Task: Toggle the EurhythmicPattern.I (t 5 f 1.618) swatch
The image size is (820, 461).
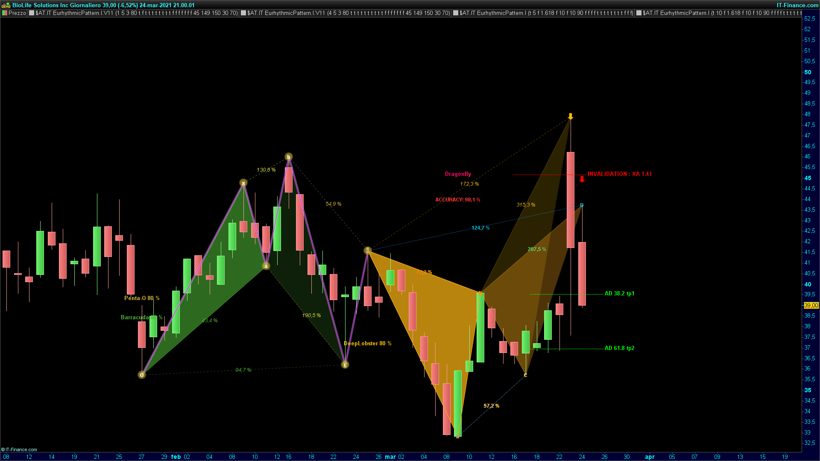Action: pos(456,13)
